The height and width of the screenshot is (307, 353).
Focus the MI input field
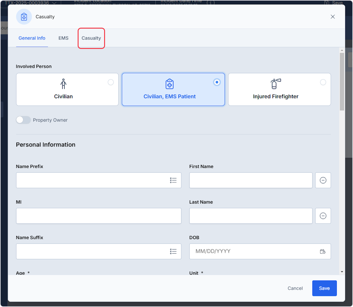99,216
